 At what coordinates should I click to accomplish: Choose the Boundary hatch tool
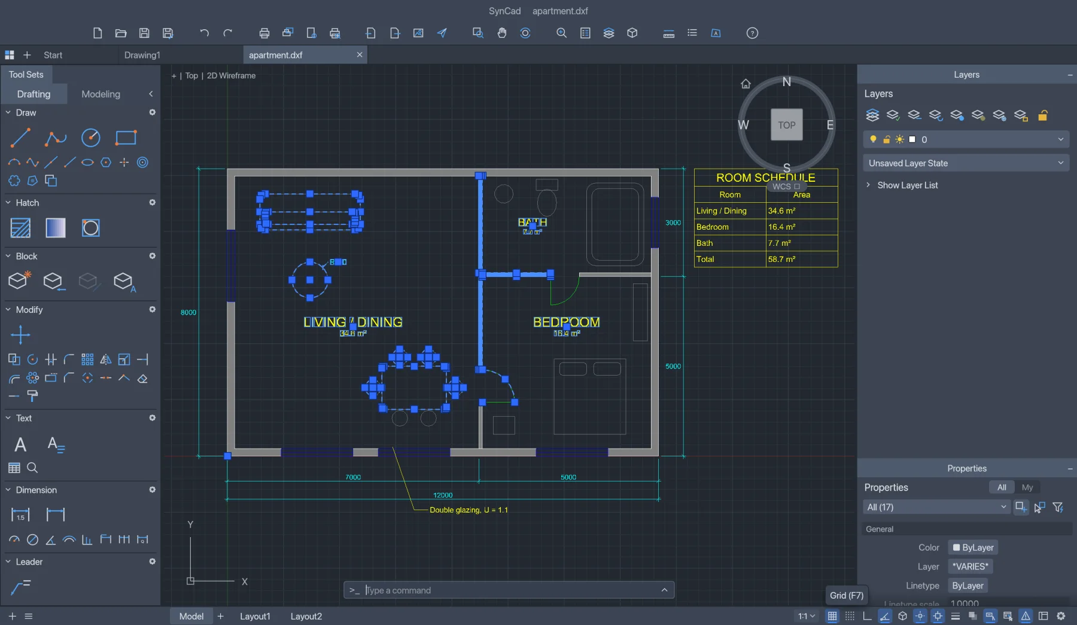tap(91, 228)
